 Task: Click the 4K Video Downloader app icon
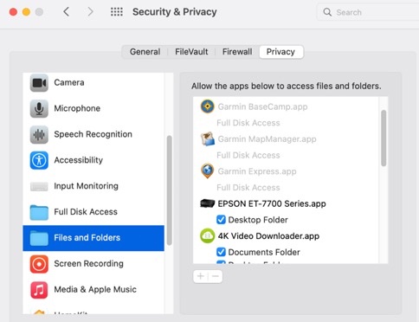coord(207,235)
